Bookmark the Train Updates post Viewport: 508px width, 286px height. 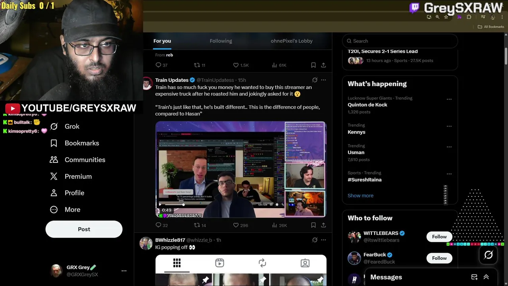click(313, 225)
